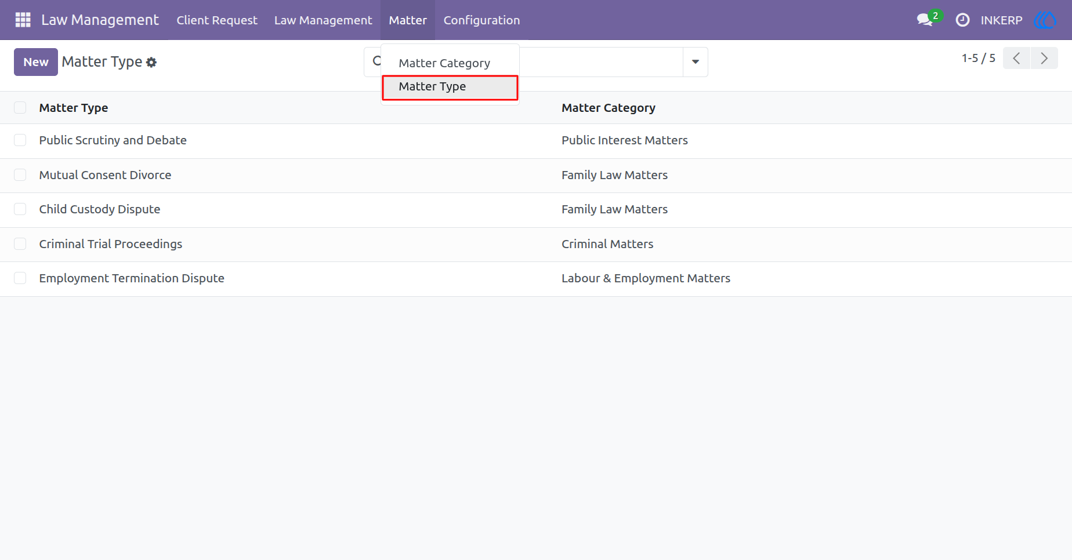Check the Mutual Consent Divorce row checkbox
This screenshot has width=1072, height=560.
pyautogui.click(x=20, y=175)
